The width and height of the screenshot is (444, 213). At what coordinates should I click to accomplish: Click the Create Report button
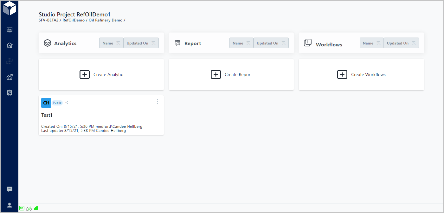tap(231, 75)
